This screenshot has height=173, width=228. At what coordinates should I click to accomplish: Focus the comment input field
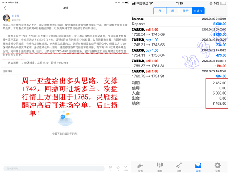(x=54, y=168)
